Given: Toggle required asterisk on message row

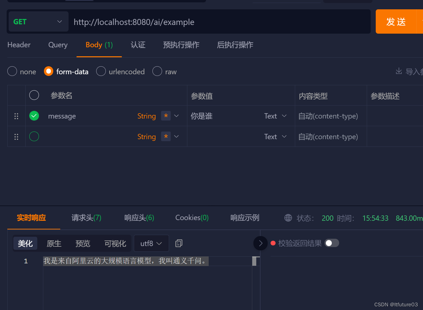Looking at the screenshot, I should coord(166,116).
